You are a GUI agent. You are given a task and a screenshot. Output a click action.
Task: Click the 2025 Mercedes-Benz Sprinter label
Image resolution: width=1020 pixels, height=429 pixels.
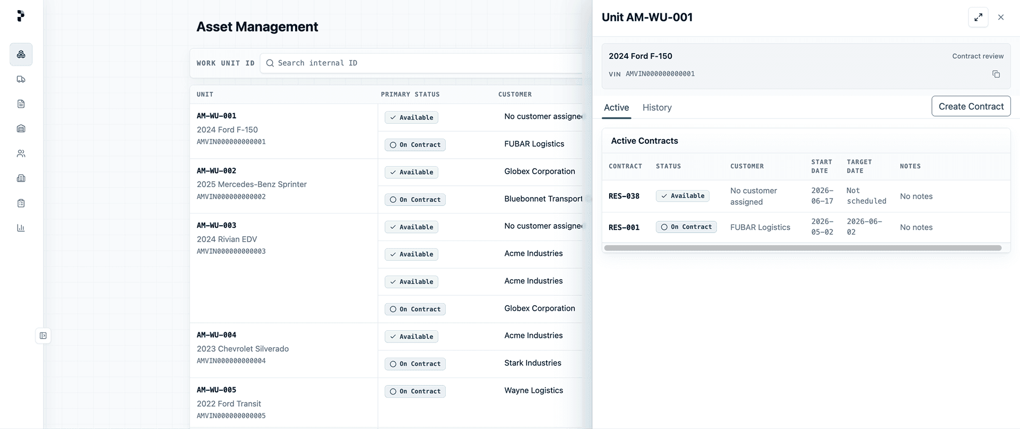252,184
